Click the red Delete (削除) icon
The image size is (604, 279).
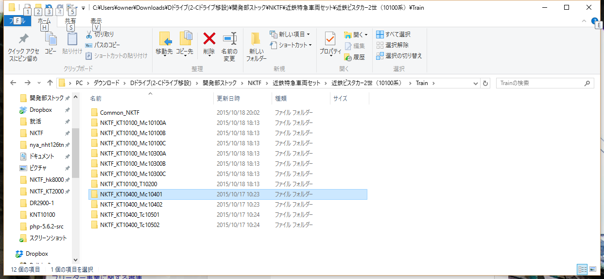(x=209, y=38)
